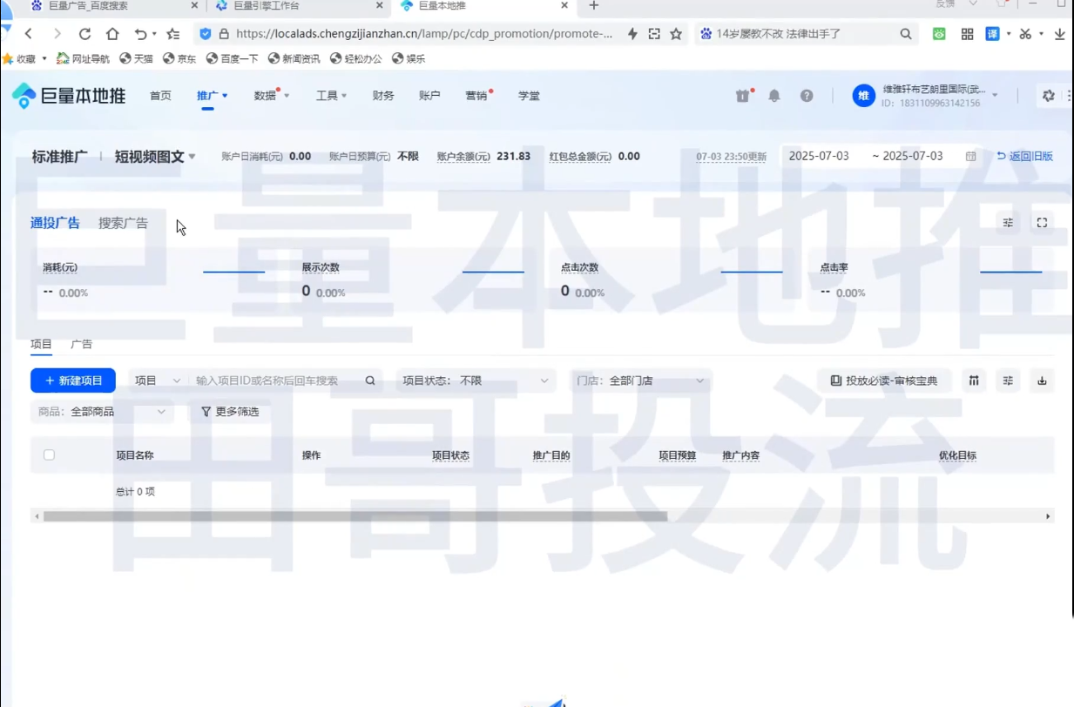Expand the 商品 全部商品 dropdown
1074x707 pixels.
[102, 411]
